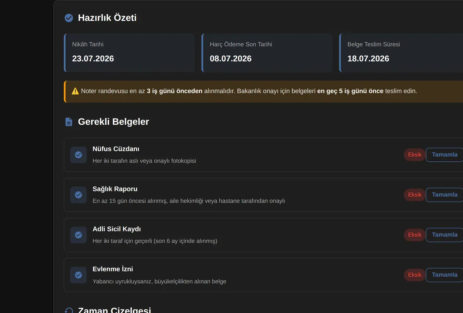Click the text 'Her iki taraf için geçerli'

coord(122,241)
